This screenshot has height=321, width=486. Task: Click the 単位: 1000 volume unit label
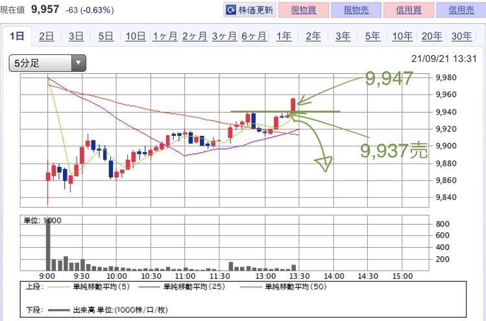42,221
